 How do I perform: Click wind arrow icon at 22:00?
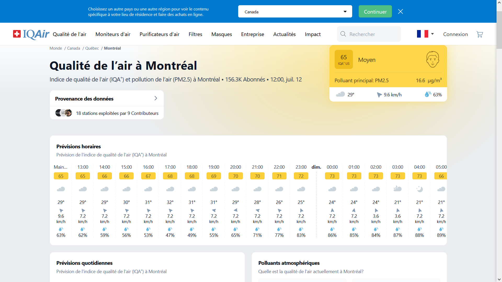[279, 210]
